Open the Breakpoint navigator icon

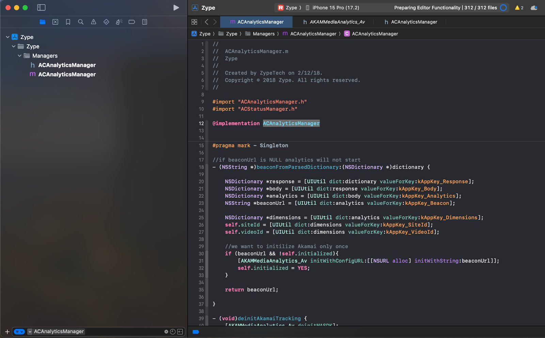click(132, 22)
